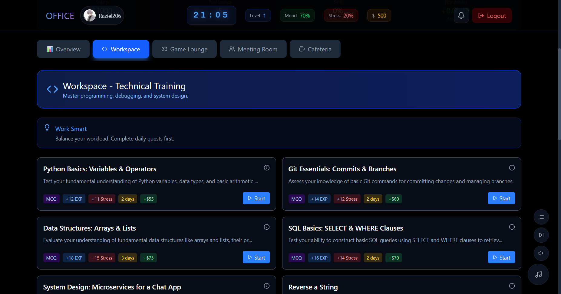Click the Work Smart lightbulb icon

[47, 128]
